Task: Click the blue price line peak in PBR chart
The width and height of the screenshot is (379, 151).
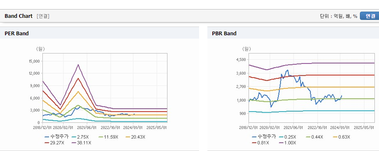Action: pyautogui.click(x=288, y=70)
